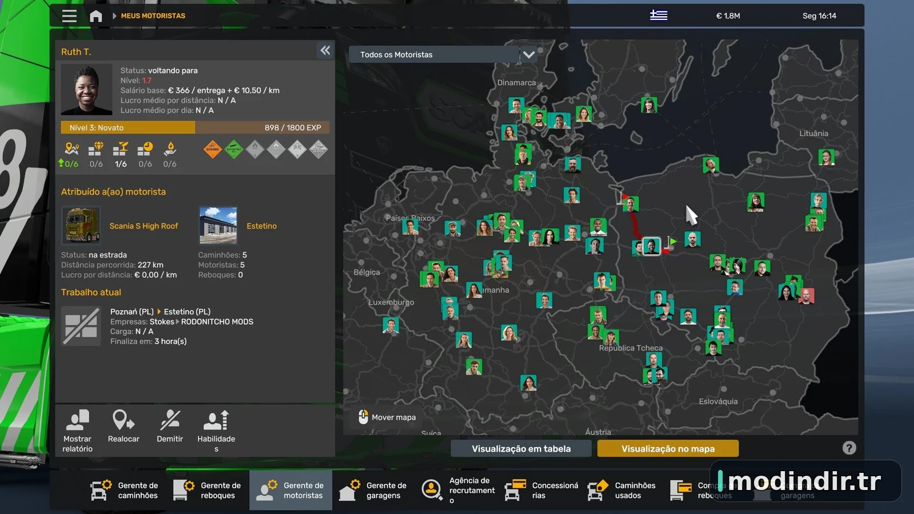Show the driver report (Mostrar relatório)

click(x=78, y=431)
